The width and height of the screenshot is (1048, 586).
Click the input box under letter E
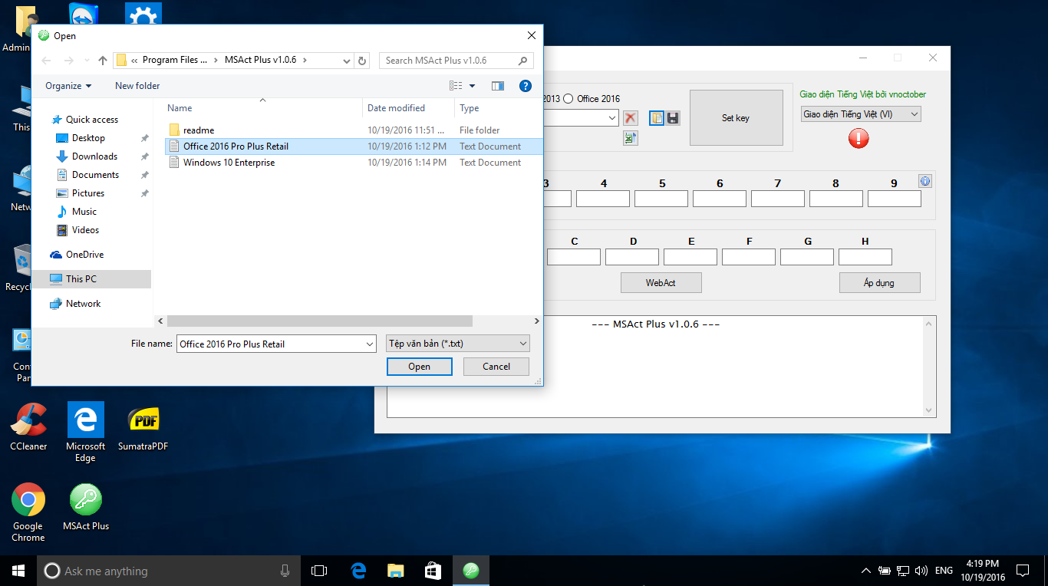coord(690,257)
